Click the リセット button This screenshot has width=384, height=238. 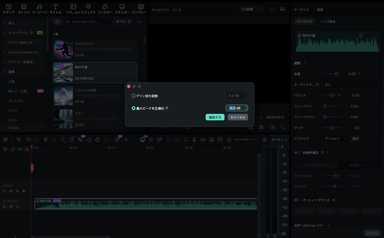372,233
